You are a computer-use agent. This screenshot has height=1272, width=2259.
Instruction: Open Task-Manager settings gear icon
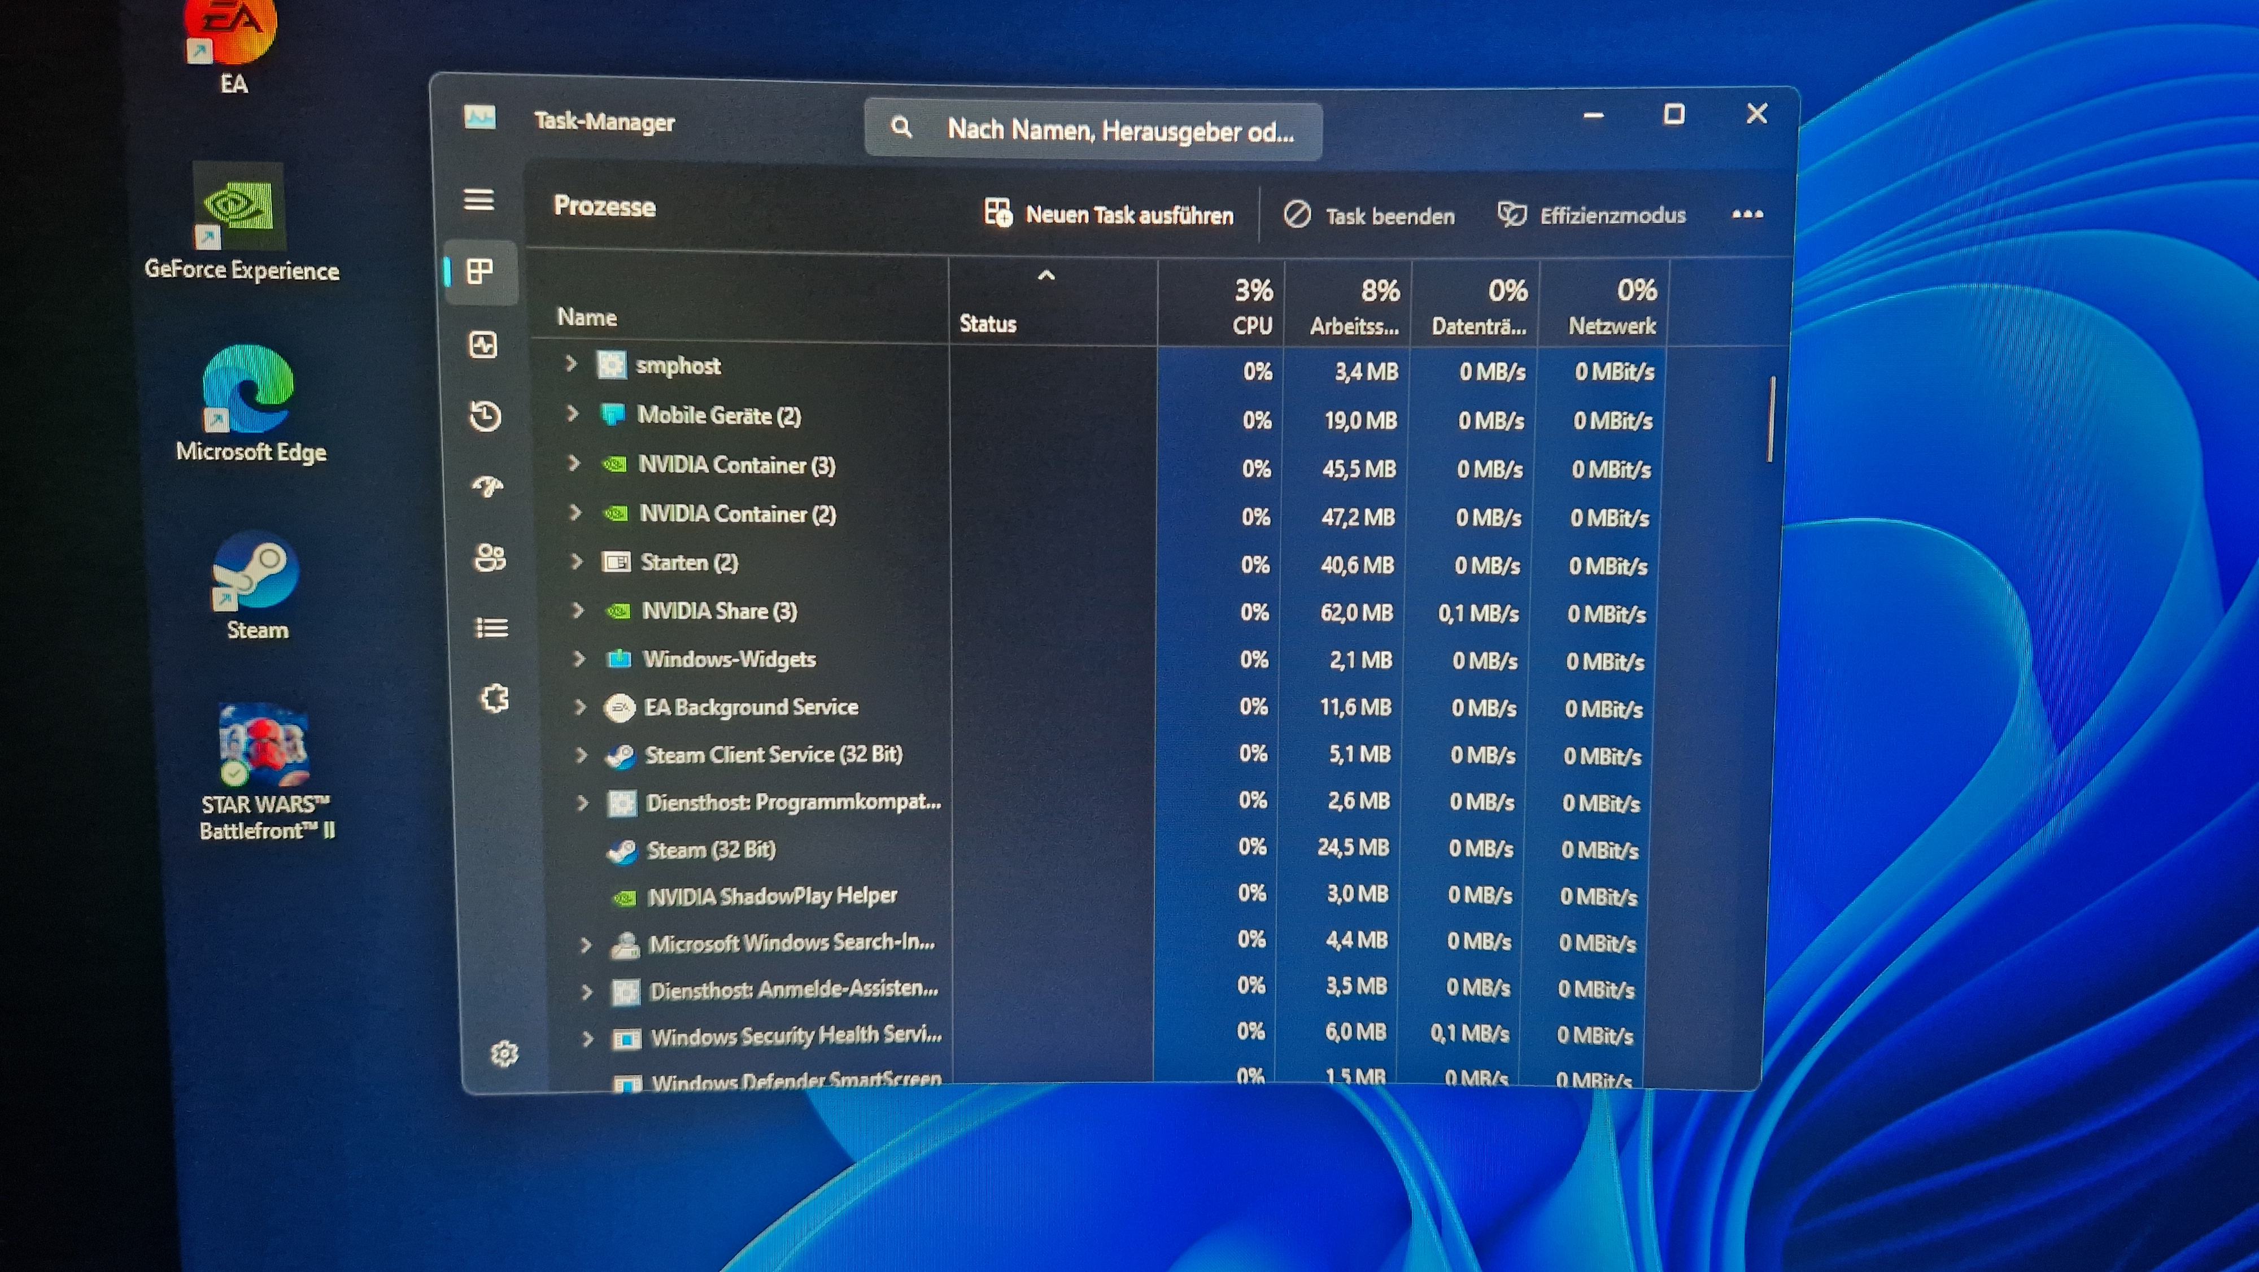pos(504,1053)
